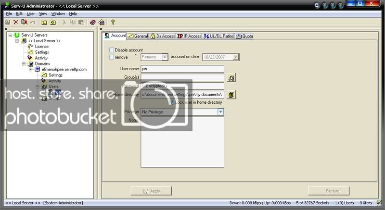Switch to the IP Access tab
Viewport: 385px width, 210px height.
[x=189, y=36]
